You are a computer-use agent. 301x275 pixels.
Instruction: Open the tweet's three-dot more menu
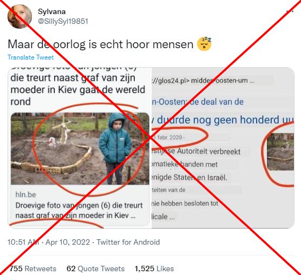(x=290, y=11)
